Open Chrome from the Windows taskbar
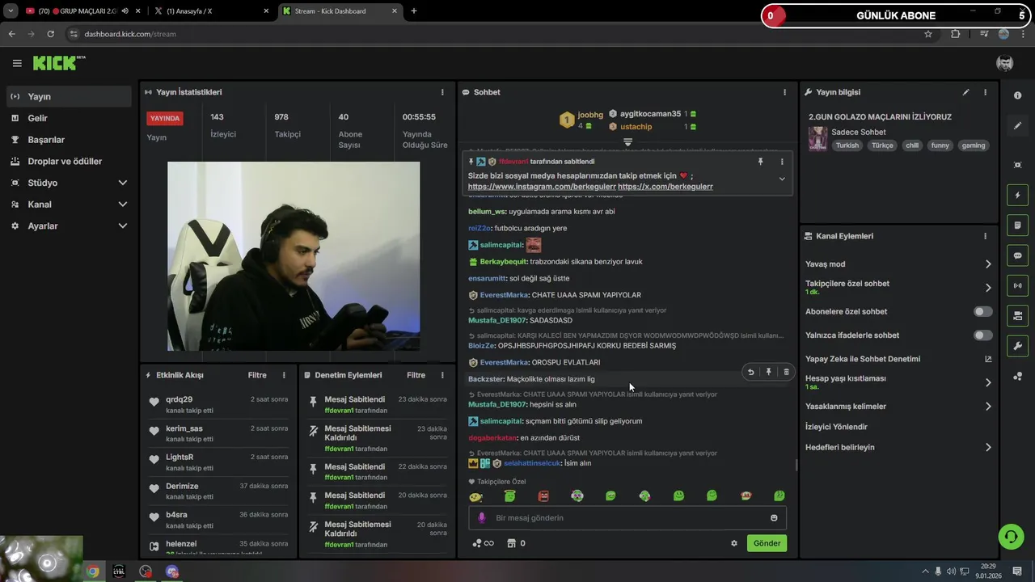The width and height of the screenshot is (1035, 582). pos(93,571)
